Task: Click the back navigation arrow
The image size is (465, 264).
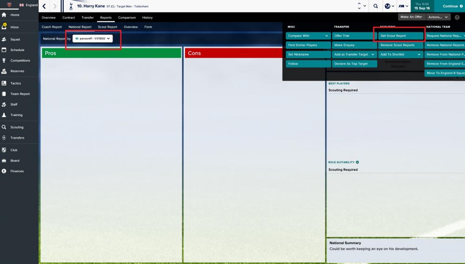Action: [x=44, y=6]
